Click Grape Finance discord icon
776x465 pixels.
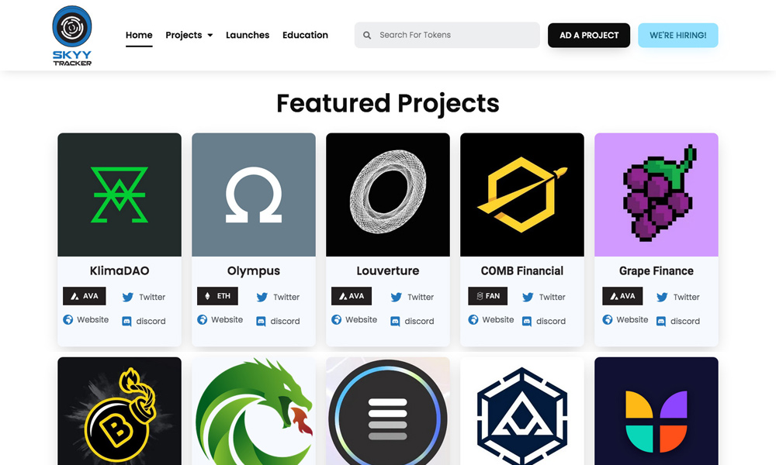click(x=661, y=321)
